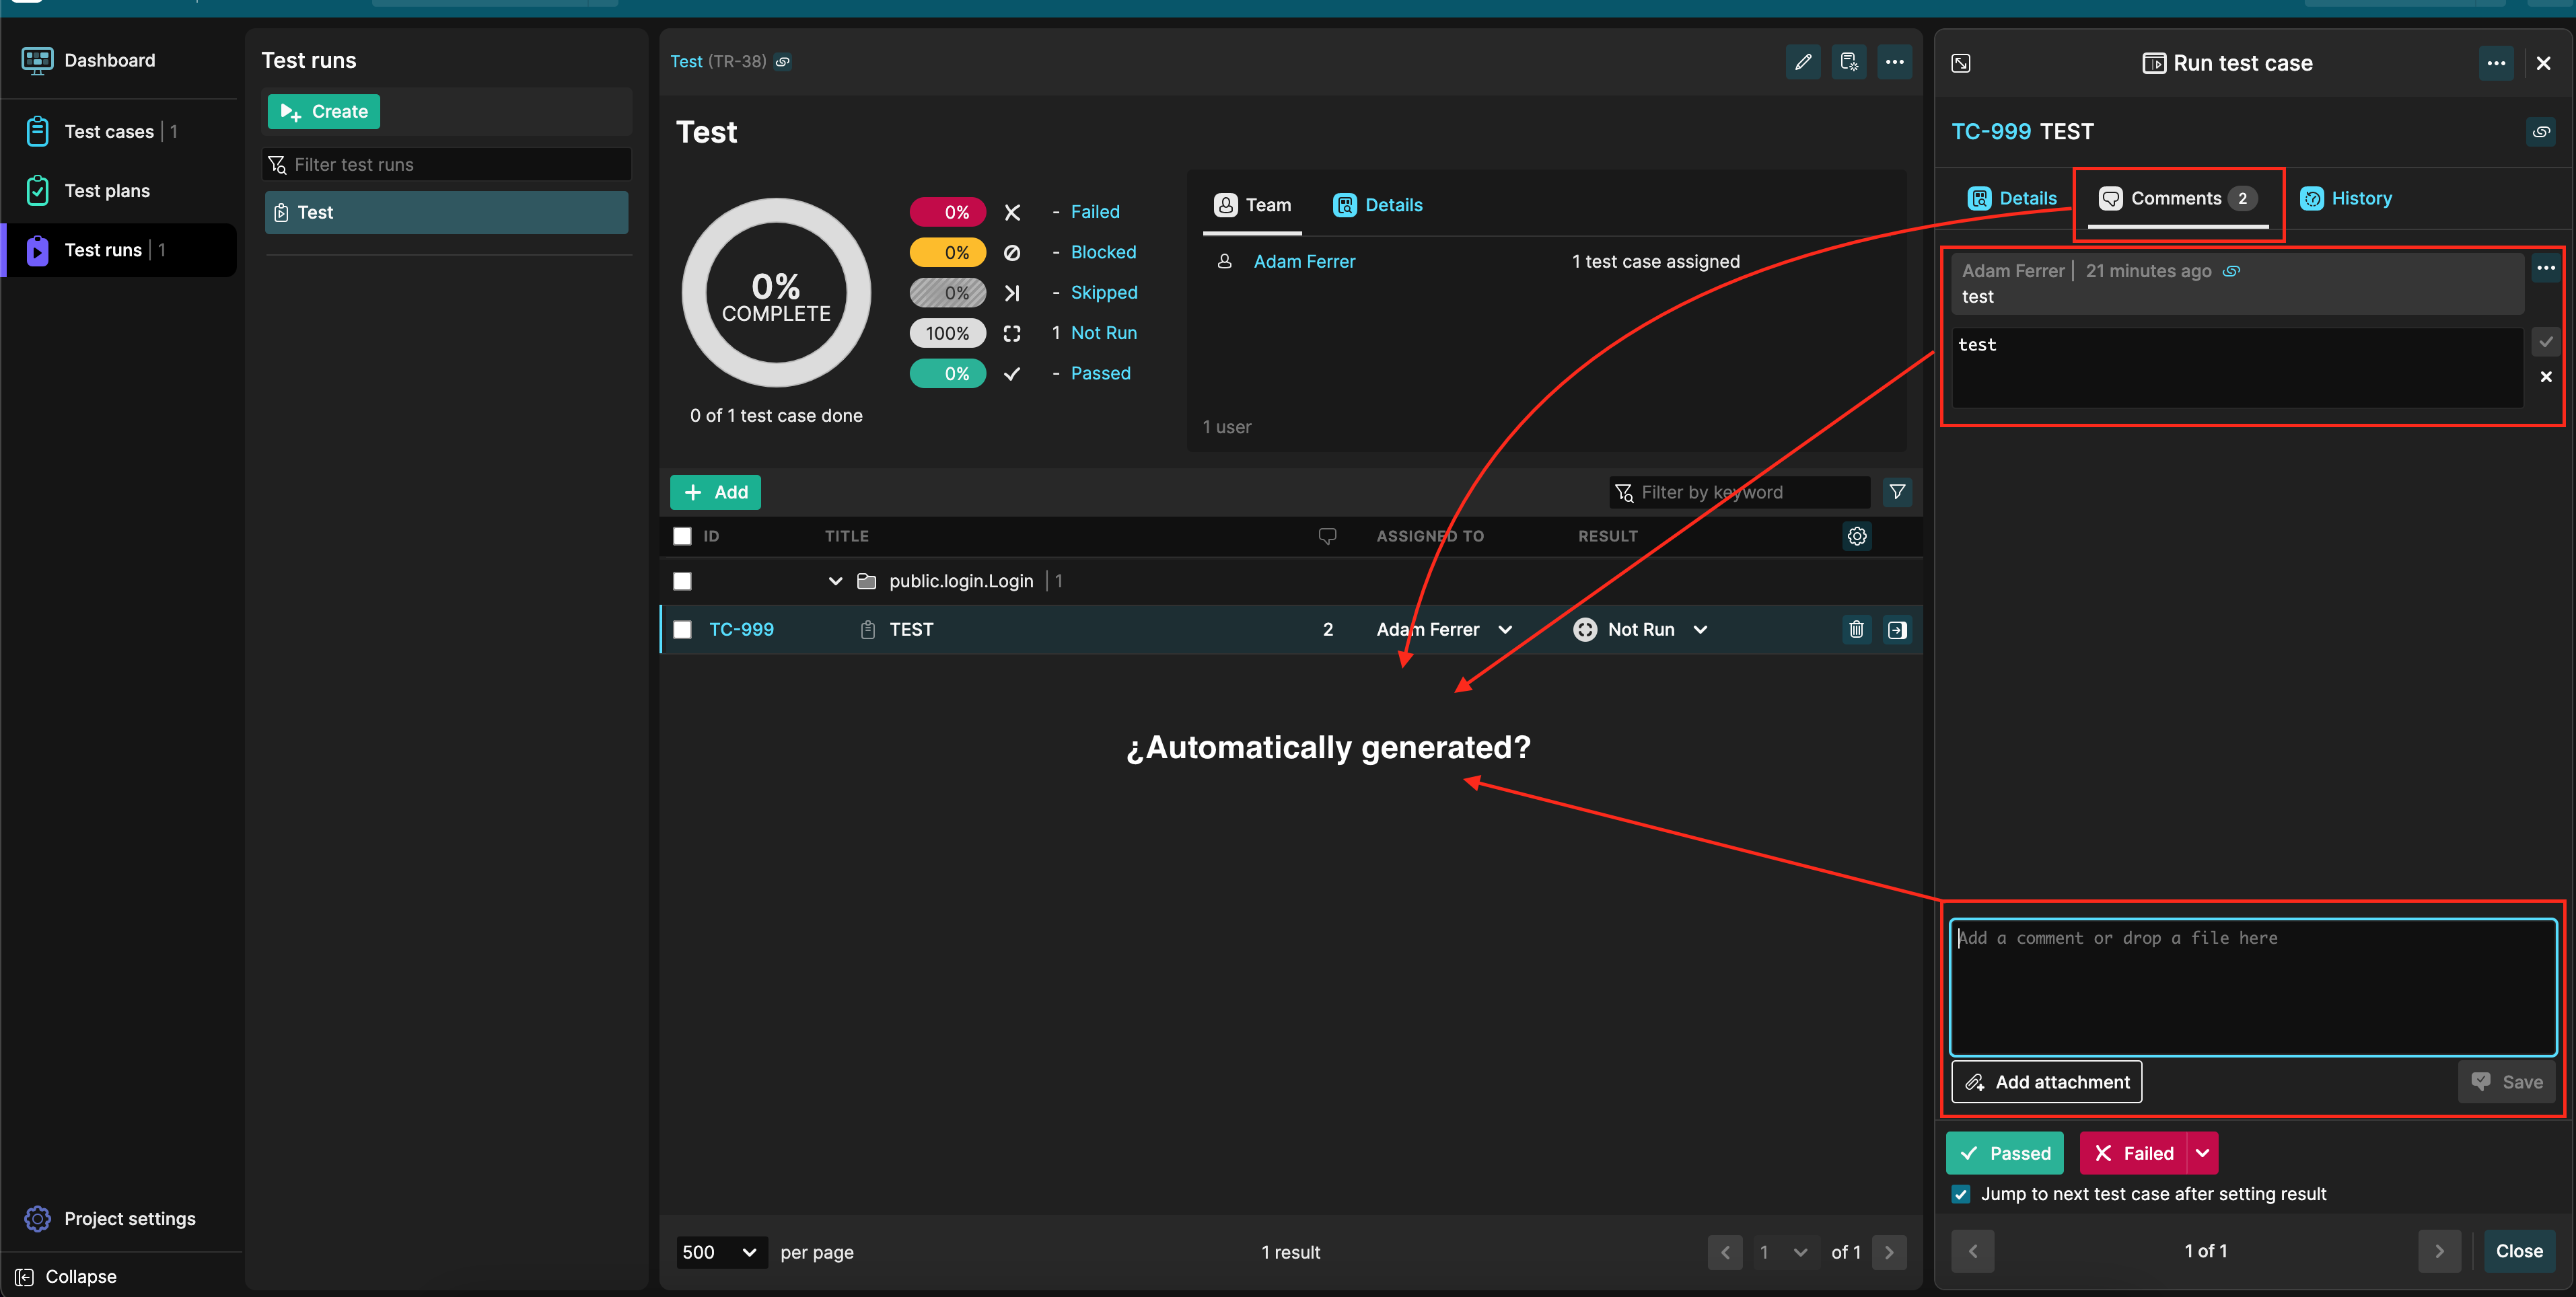Go to previous test case in the run panel

(1973, 1251)
